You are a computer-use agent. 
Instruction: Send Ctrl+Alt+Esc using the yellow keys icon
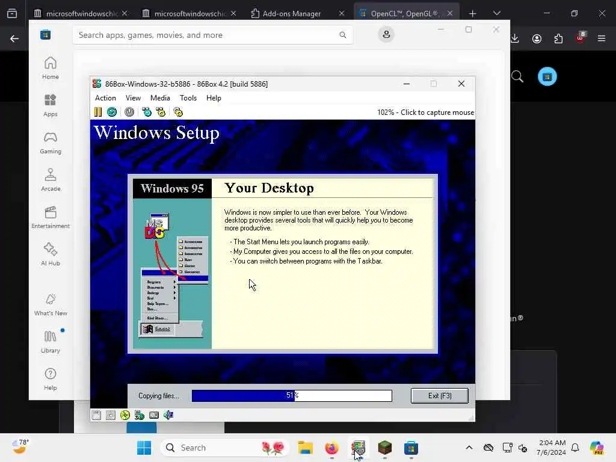tap(161, 112)
